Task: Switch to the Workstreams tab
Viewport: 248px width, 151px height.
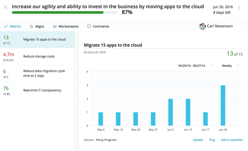Action: click(x=68, y=26)
